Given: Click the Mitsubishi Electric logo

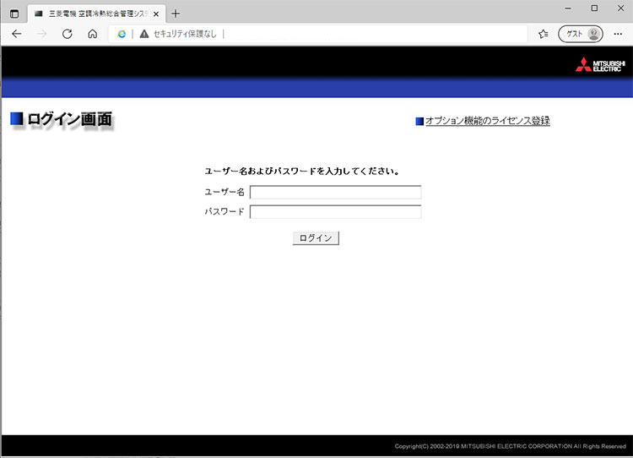Looking at the screenshot, I should [x=599, y=65].
